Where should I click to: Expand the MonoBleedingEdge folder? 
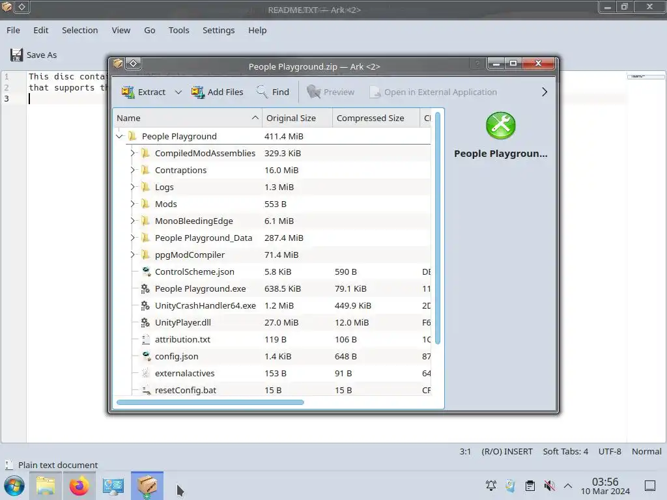132,221
